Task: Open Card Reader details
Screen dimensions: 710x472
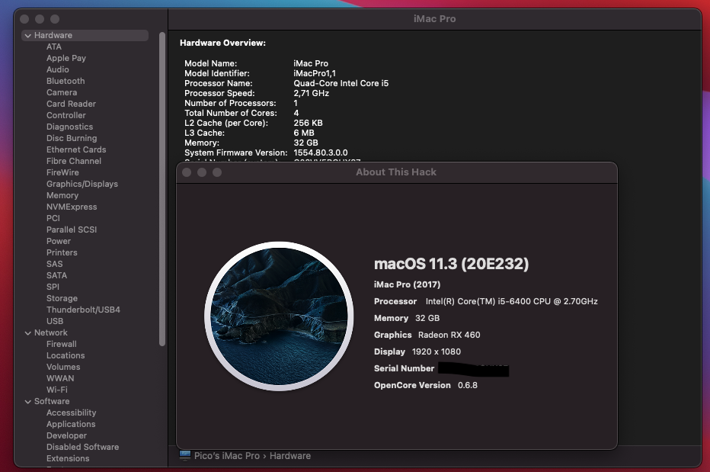Action: 71,104
